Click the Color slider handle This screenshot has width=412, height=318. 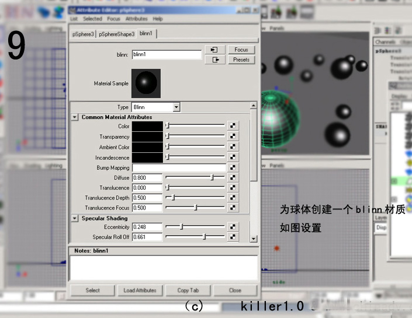168,126
